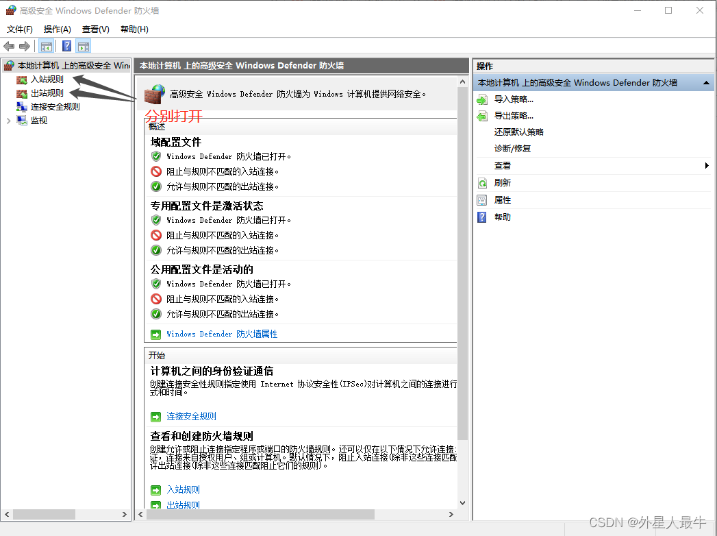Select 监视 node in the left tree
Viewport: 717px width, 536px height.
[39, 121]
